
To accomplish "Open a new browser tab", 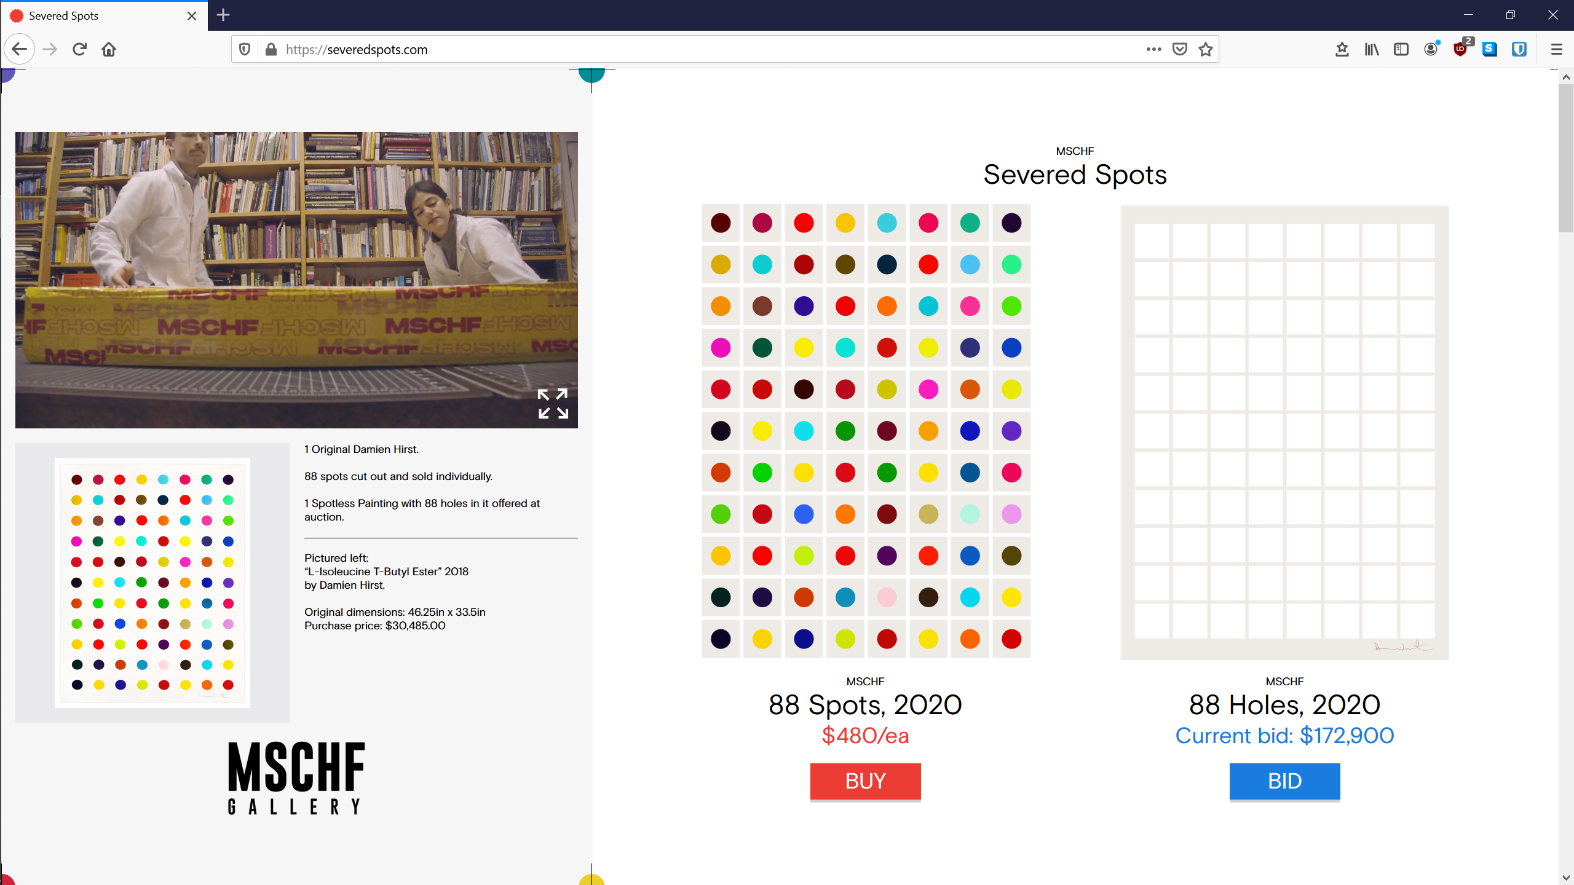I will click(x=223, y=15).
